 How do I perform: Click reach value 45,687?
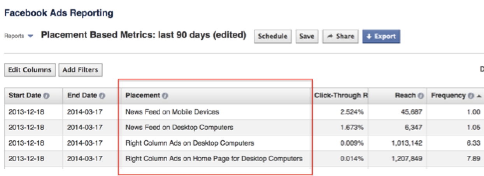(x=412, y=112)
